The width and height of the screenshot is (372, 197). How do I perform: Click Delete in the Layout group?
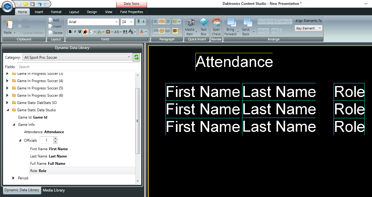[55, 33]
